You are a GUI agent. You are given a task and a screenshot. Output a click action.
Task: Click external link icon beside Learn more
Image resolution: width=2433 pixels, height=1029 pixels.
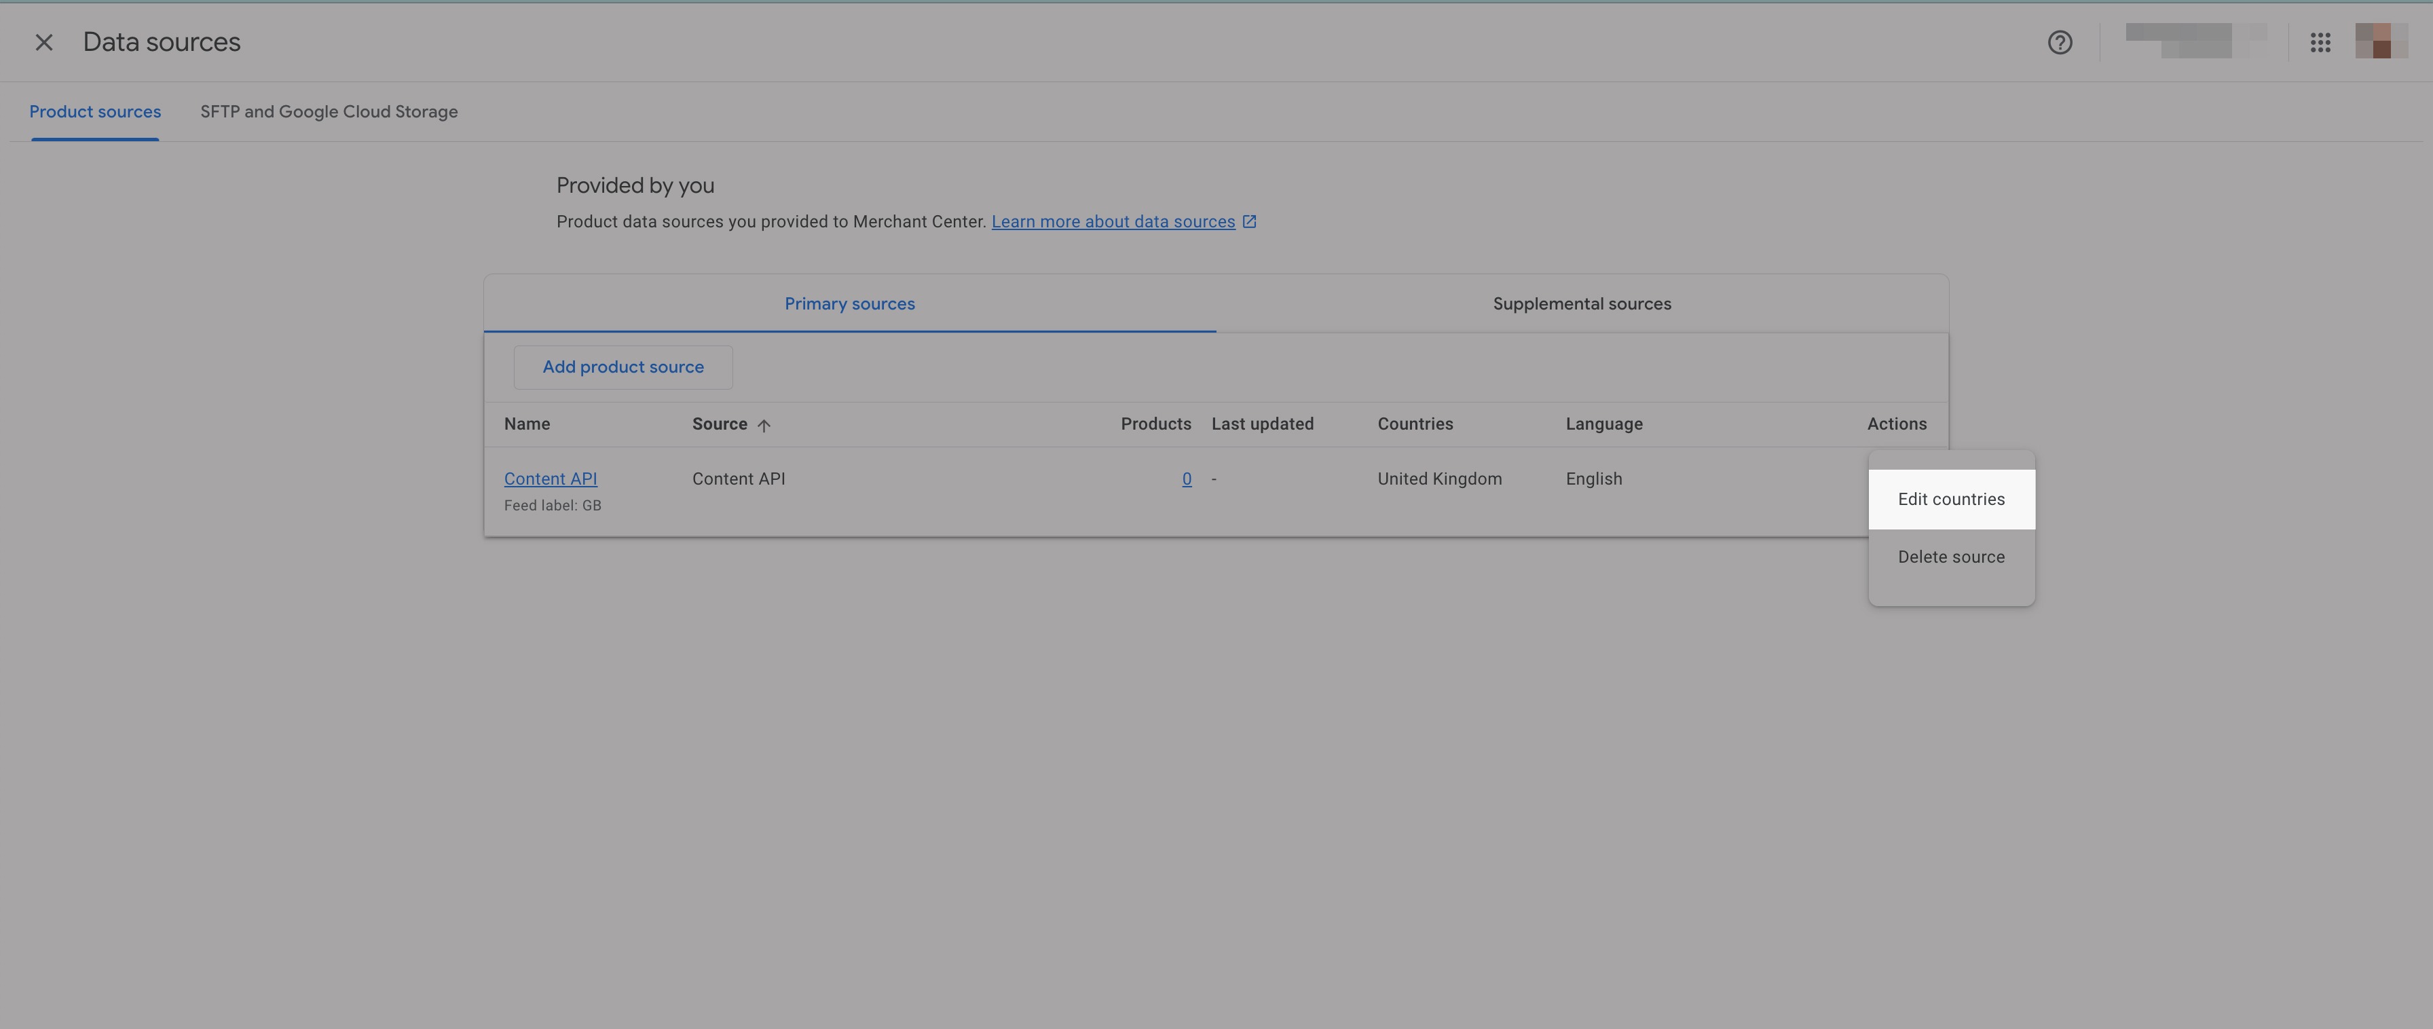(x=1250, y=222)
